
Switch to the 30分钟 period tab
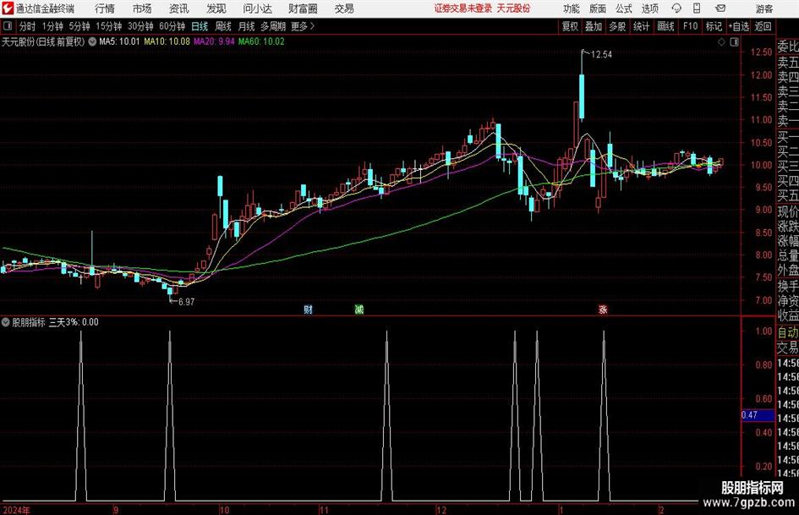coord(140,26)
